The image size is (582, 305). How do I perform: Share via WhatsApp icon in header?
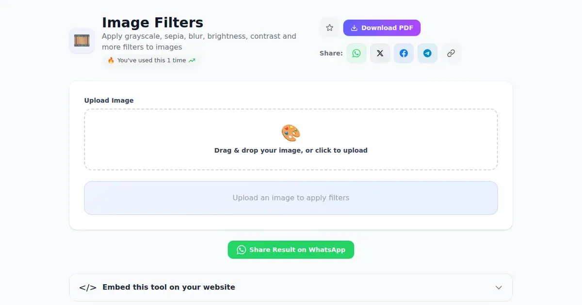[x=356, y=53]
